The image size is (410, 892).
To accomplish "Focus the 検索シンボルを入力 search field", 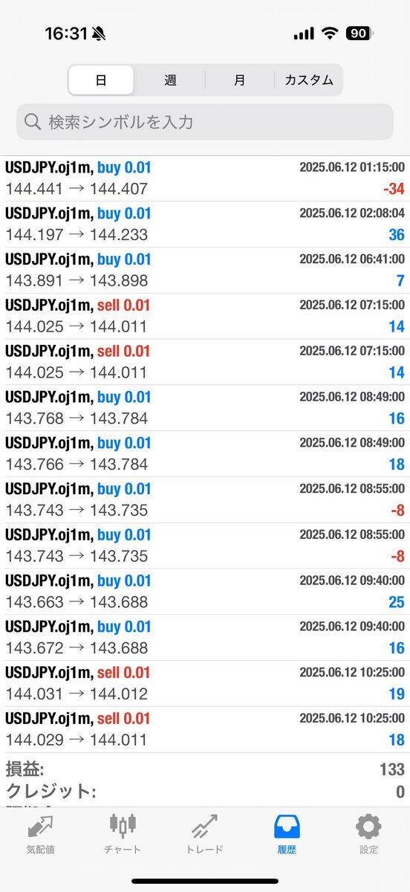I will tap(205, 122).
